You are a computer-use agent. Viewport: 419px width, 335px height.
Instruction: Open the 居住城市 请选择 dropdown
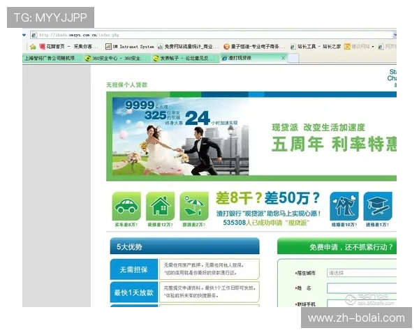pos(362,273)
